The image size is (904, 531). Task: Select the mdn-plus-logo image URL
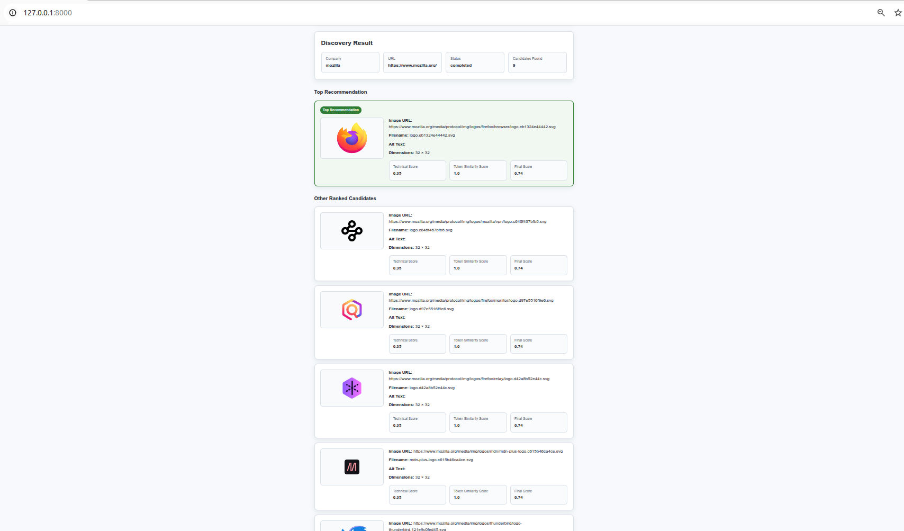click(488, 452)
